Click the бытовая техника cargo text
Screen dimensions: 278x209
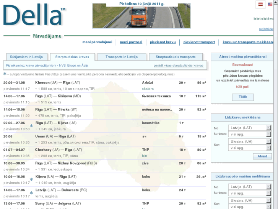(156, 96)
